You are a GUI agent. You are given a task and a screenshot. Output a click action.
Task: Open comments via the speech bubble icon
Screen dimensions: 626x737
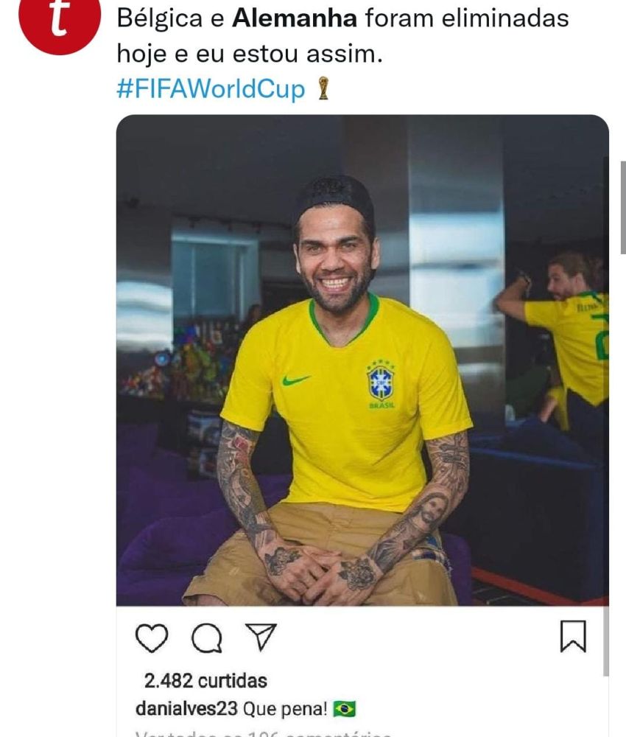(207, 638)
